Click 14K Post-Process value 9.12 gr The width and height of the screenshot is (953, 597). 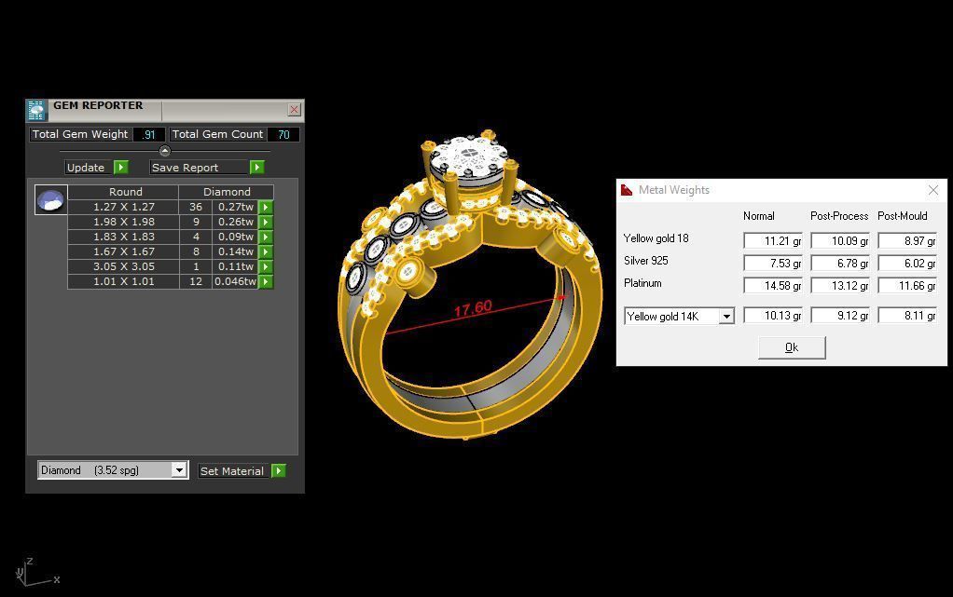pos(840,316)
